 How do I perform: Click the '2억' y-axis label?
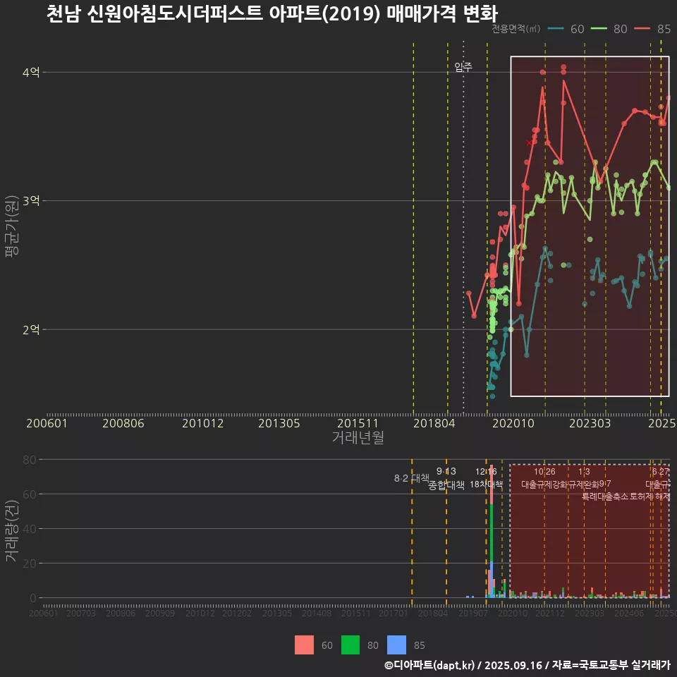click(30, 330)
